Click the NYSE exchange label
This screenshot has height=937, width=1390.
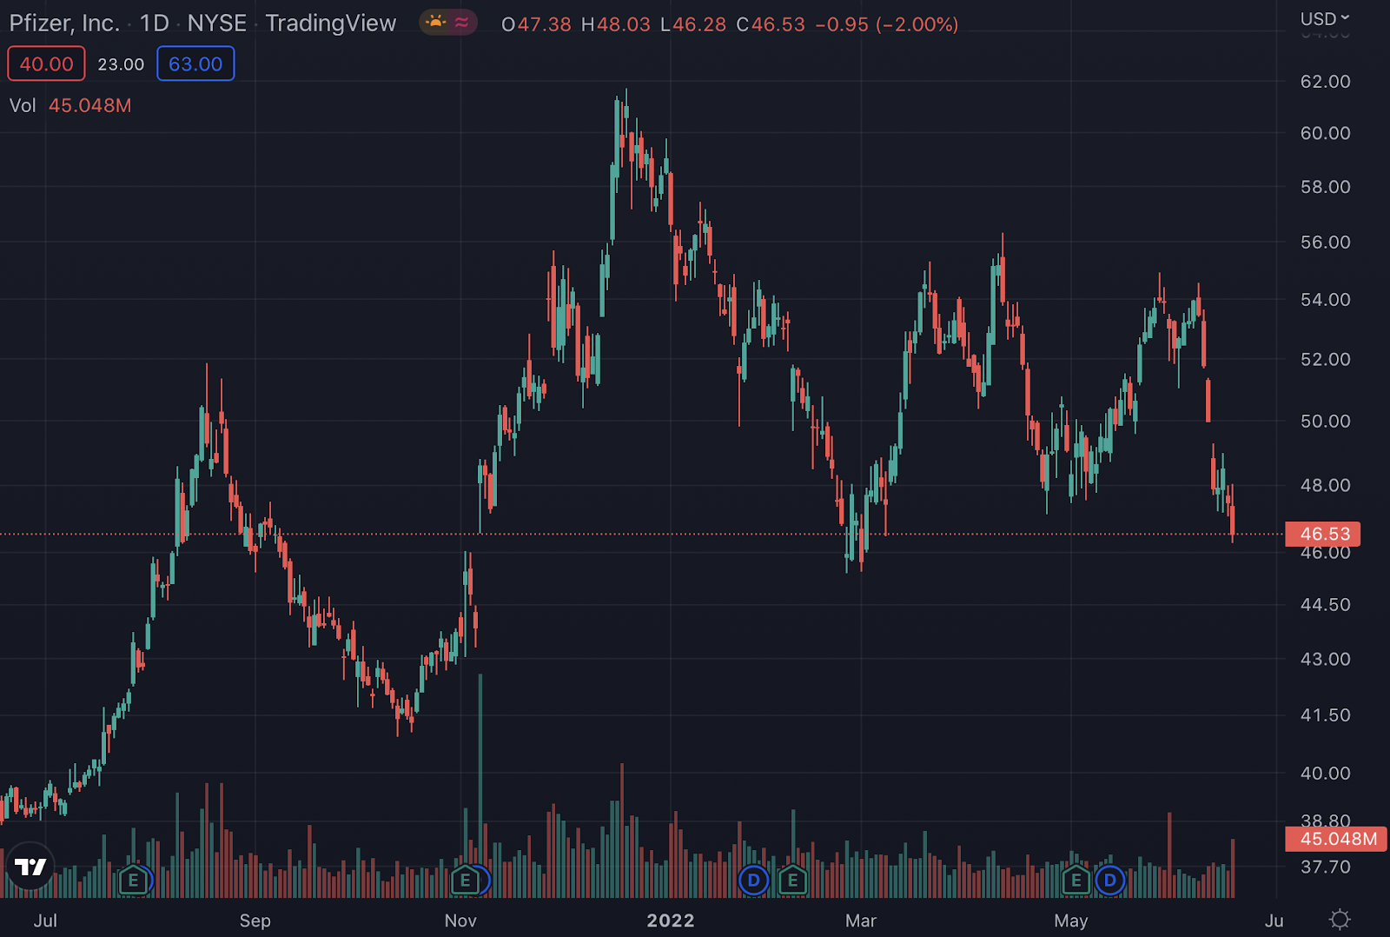pos(217,23)
